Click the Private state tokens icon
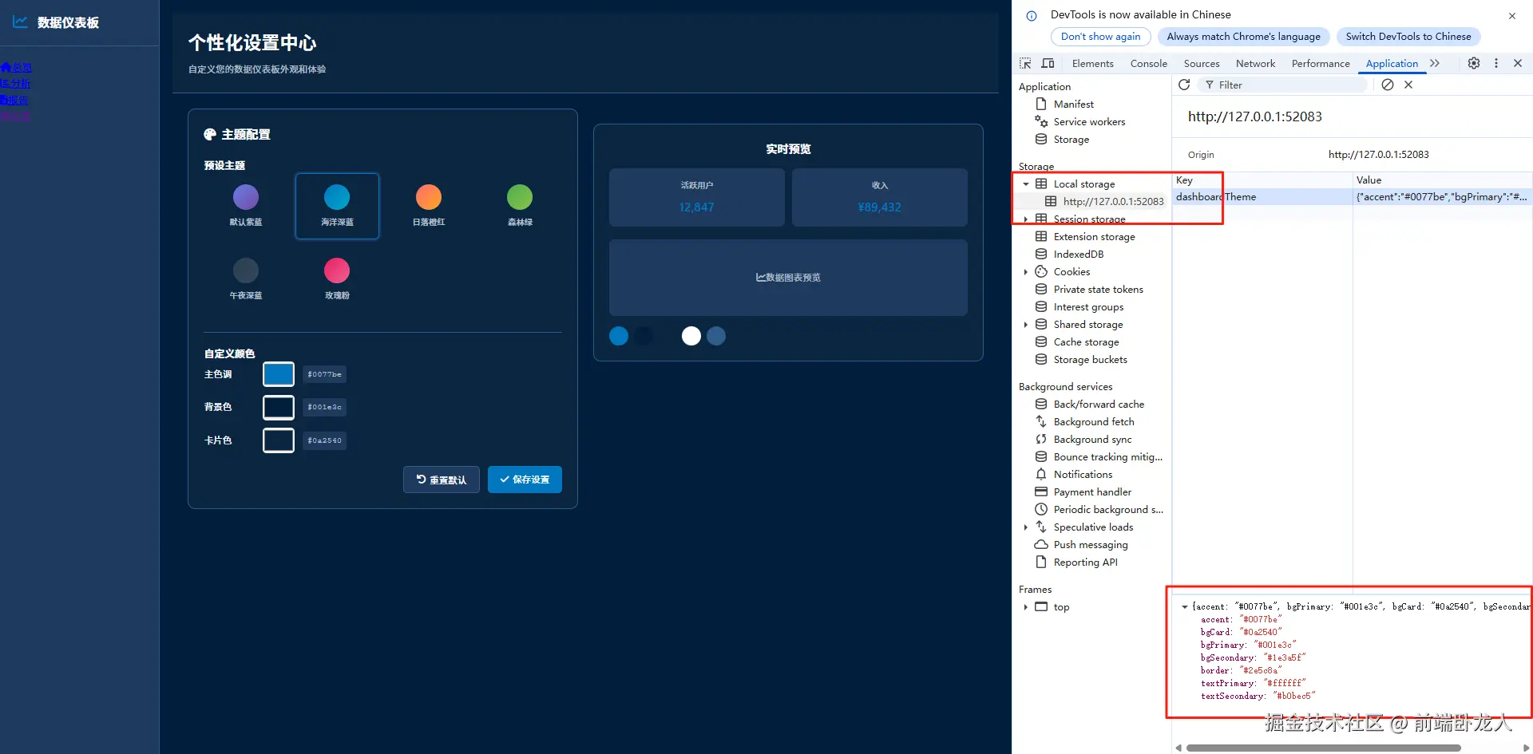Image resolution: width=1533 pixels, height=754 pixels. click(1041, 289)
